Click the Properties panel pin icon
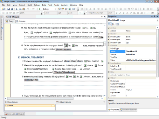The width and height of the screenshot is (159, 119). 155,17
